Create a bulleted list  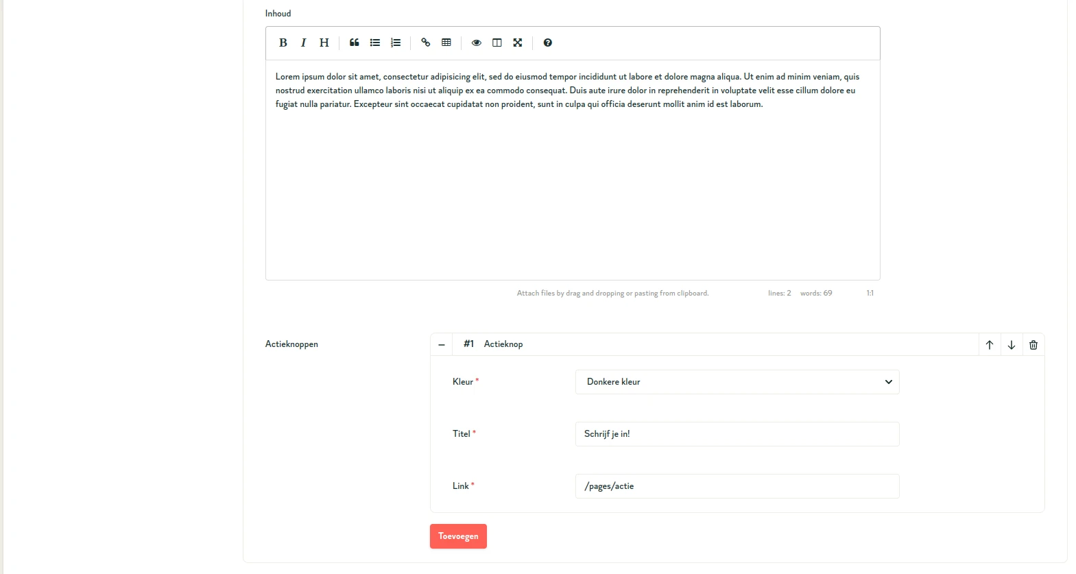375,43
